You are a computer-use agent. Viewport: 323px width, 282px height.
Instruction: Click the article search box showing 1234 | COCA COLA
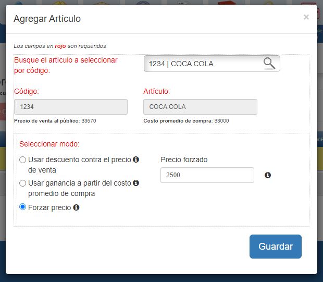[212, 64]
